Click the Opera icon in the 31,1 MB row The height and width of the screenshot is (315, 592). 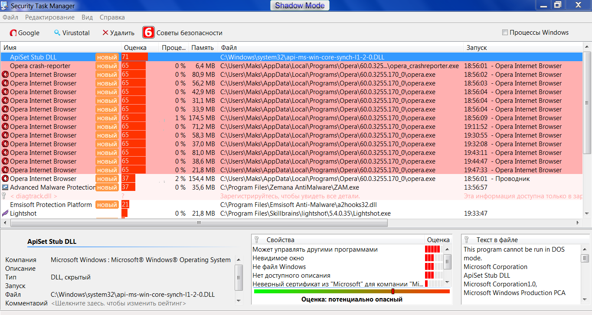[5, 101]
